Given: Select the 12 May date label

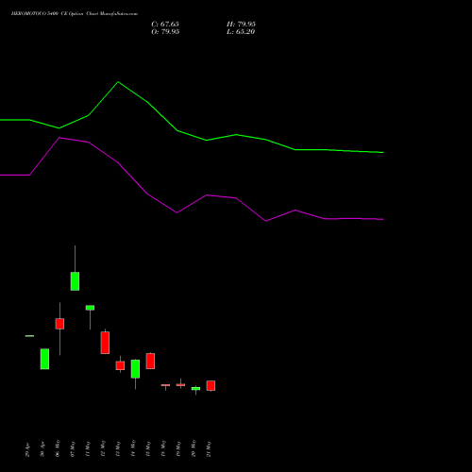Looking at the screenshot, I should point(103,448).
